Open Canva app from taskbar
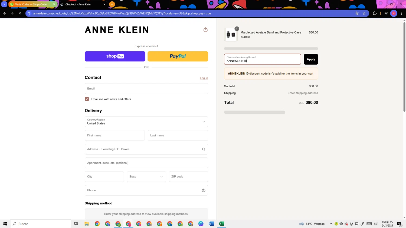This screenshot has height=228, width=406. [201, 224]
